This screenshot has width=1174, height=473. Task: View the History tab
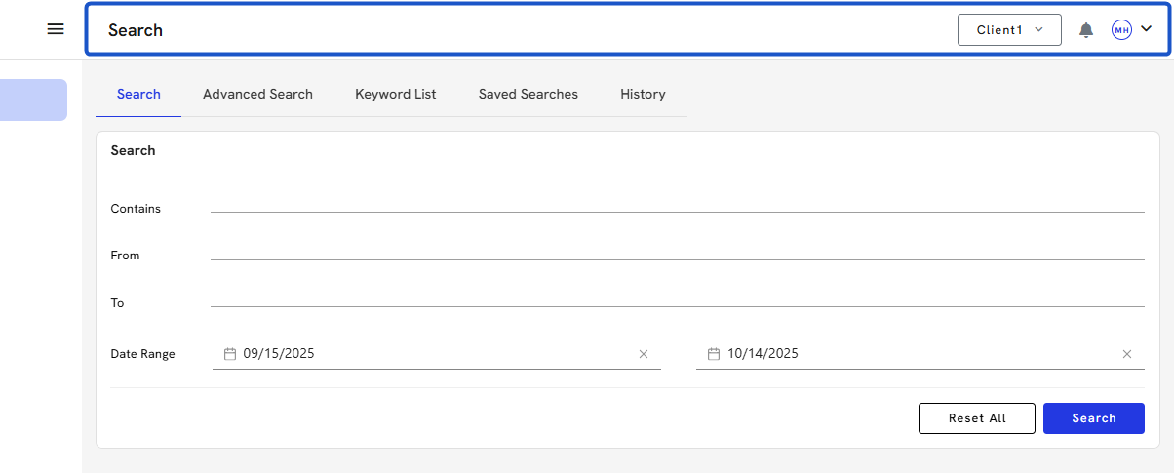pos(643,95)
